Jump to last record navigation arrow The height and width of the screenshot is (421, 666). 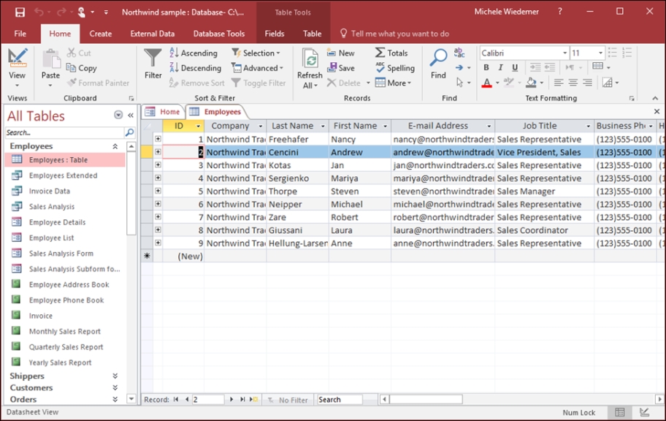point(242,399)
